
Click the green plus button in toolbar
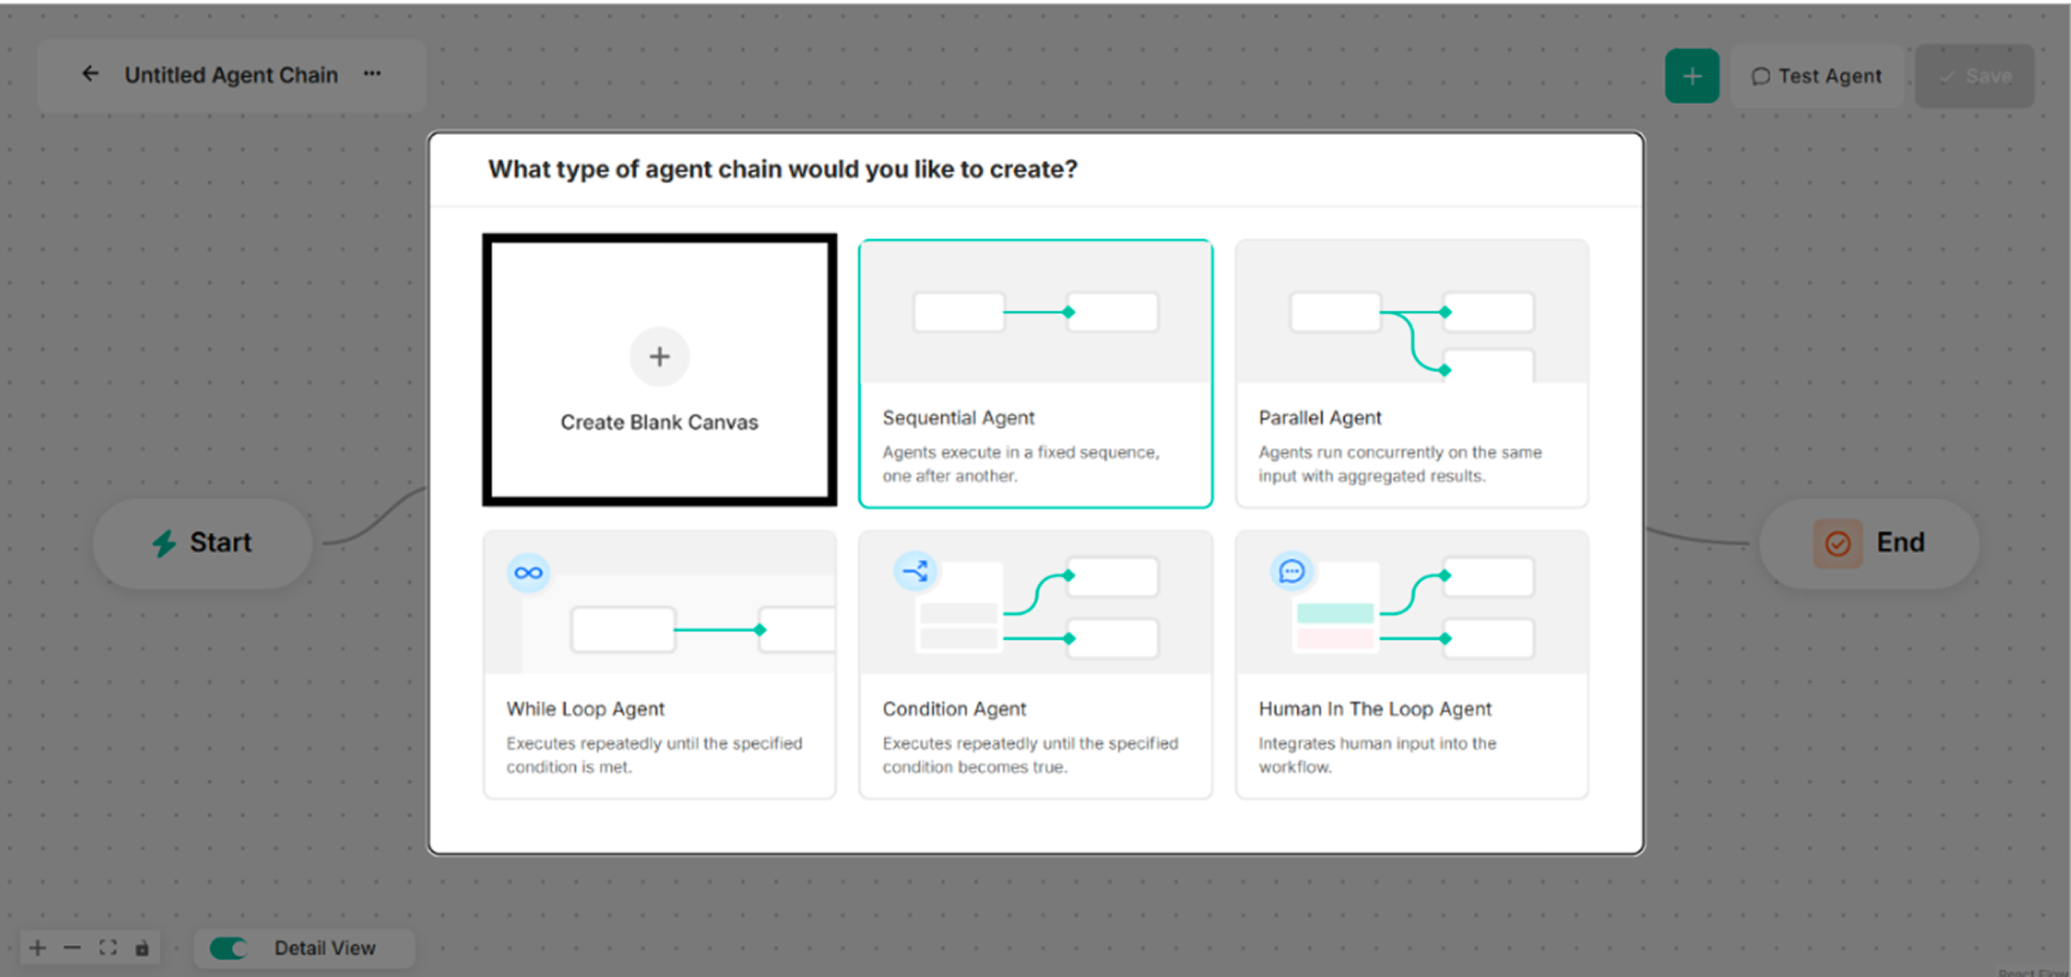1691,75
